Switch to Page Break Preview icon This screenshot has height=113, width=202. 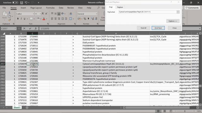tap(171, 111)
